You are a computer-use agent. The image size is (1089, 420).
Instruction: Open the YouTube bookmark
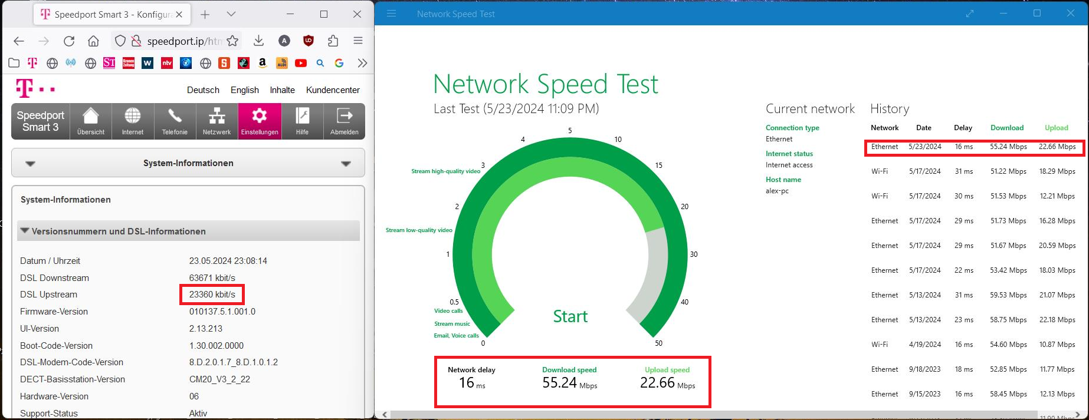(301, 63)
